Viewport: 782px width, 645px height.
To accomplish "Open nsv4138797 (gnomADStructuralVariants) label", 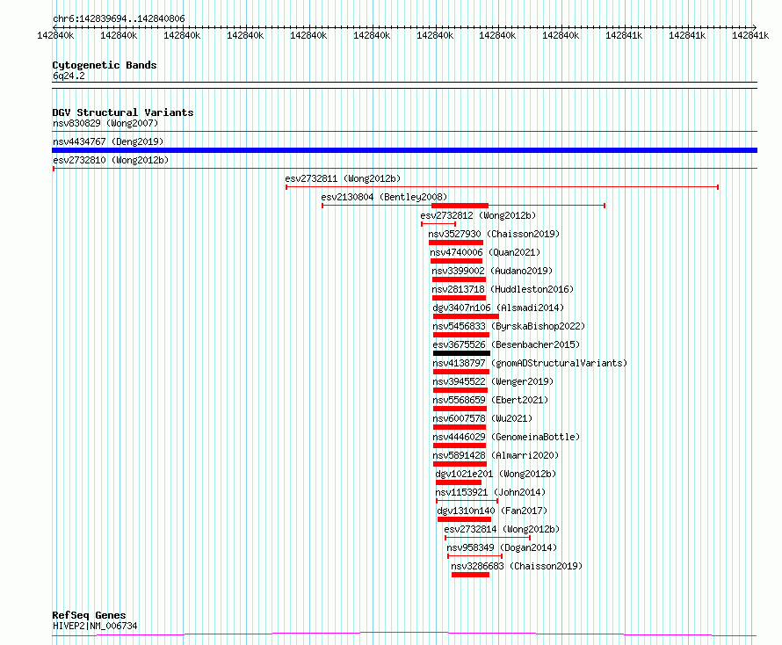I will coord(530,363).
